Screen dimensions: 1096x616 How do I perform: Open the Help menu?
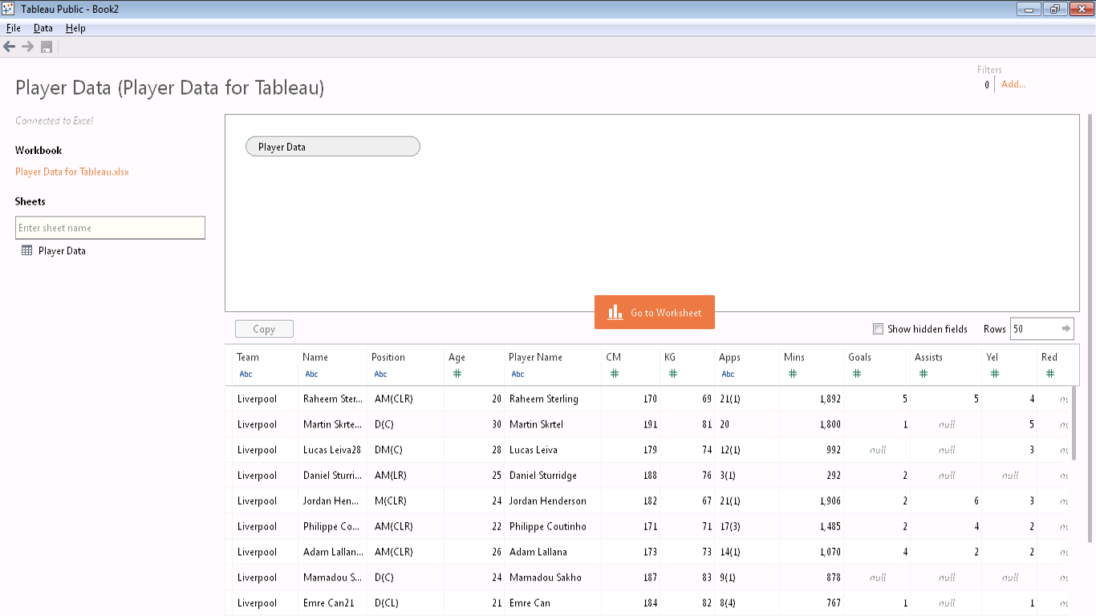(75, 28)
